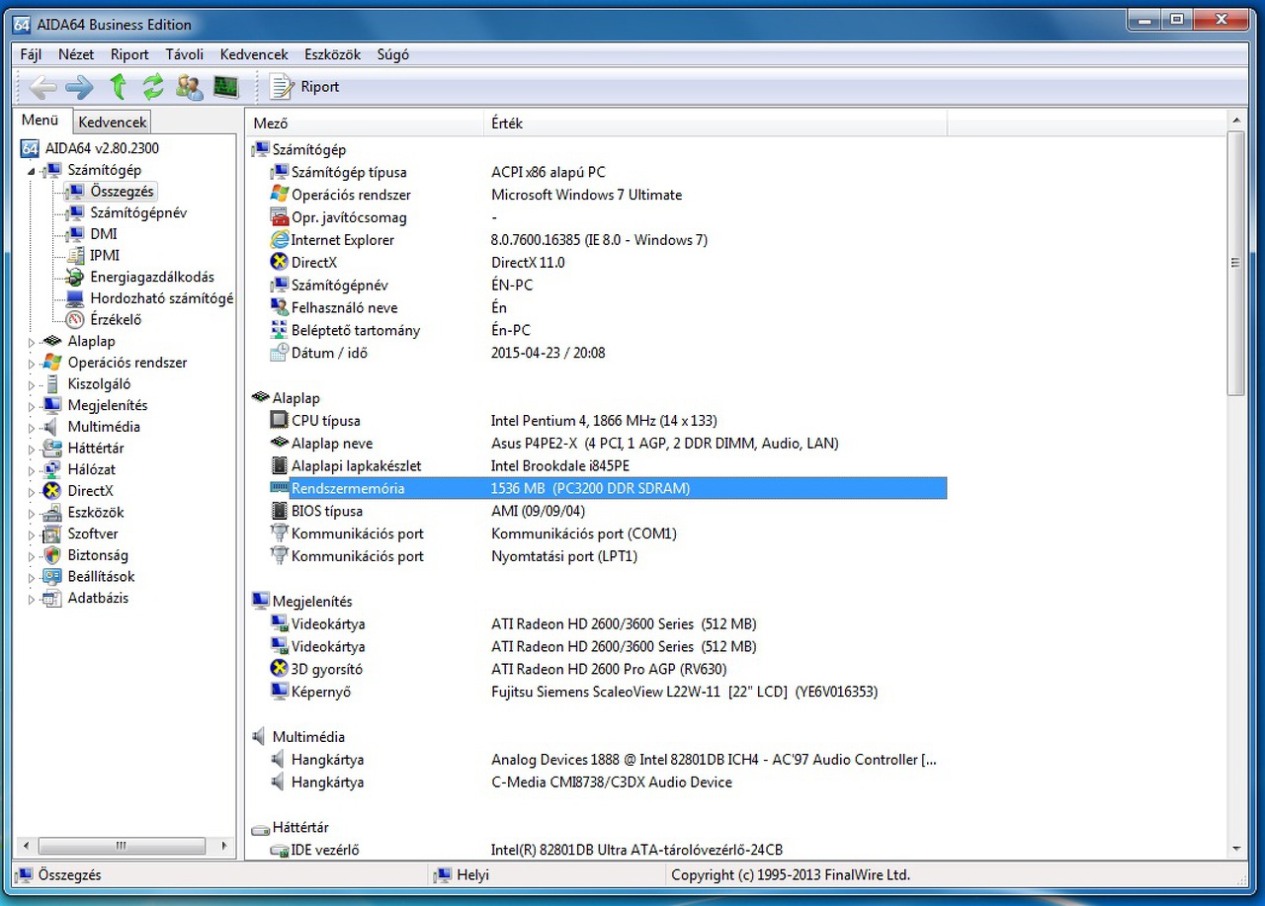This screenshot has width=1265, height=906.
Task: Click the IDE vezérlő icon
Action: (279, 850)
